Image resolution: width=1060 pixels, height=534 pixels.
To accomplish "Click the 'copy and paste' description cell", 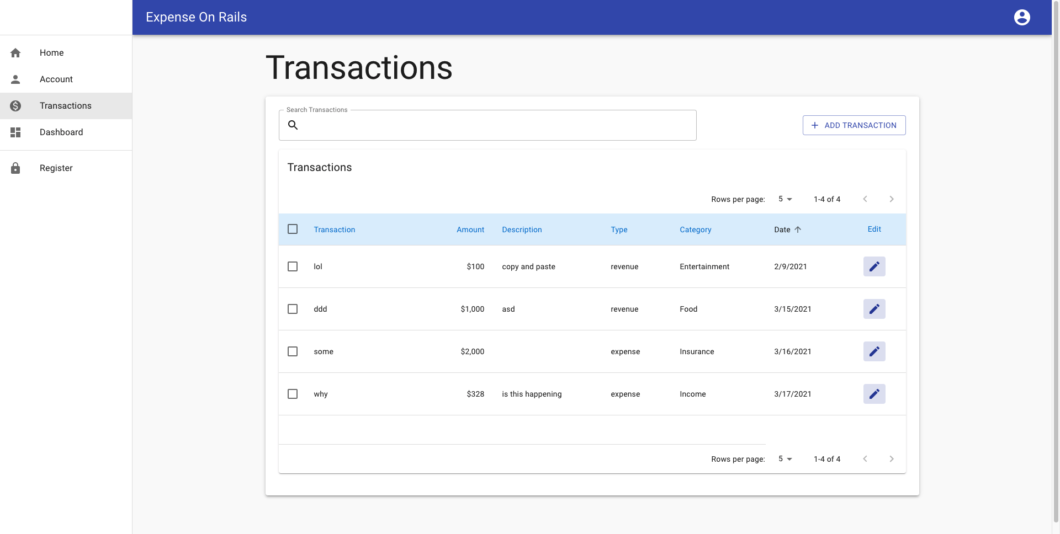I will pyautogui.click(x=528, y=266).
